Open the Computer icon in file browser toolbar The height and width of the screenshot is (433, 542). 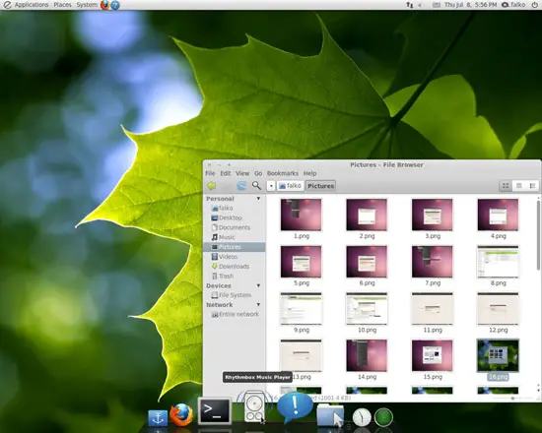pos(241,186)
